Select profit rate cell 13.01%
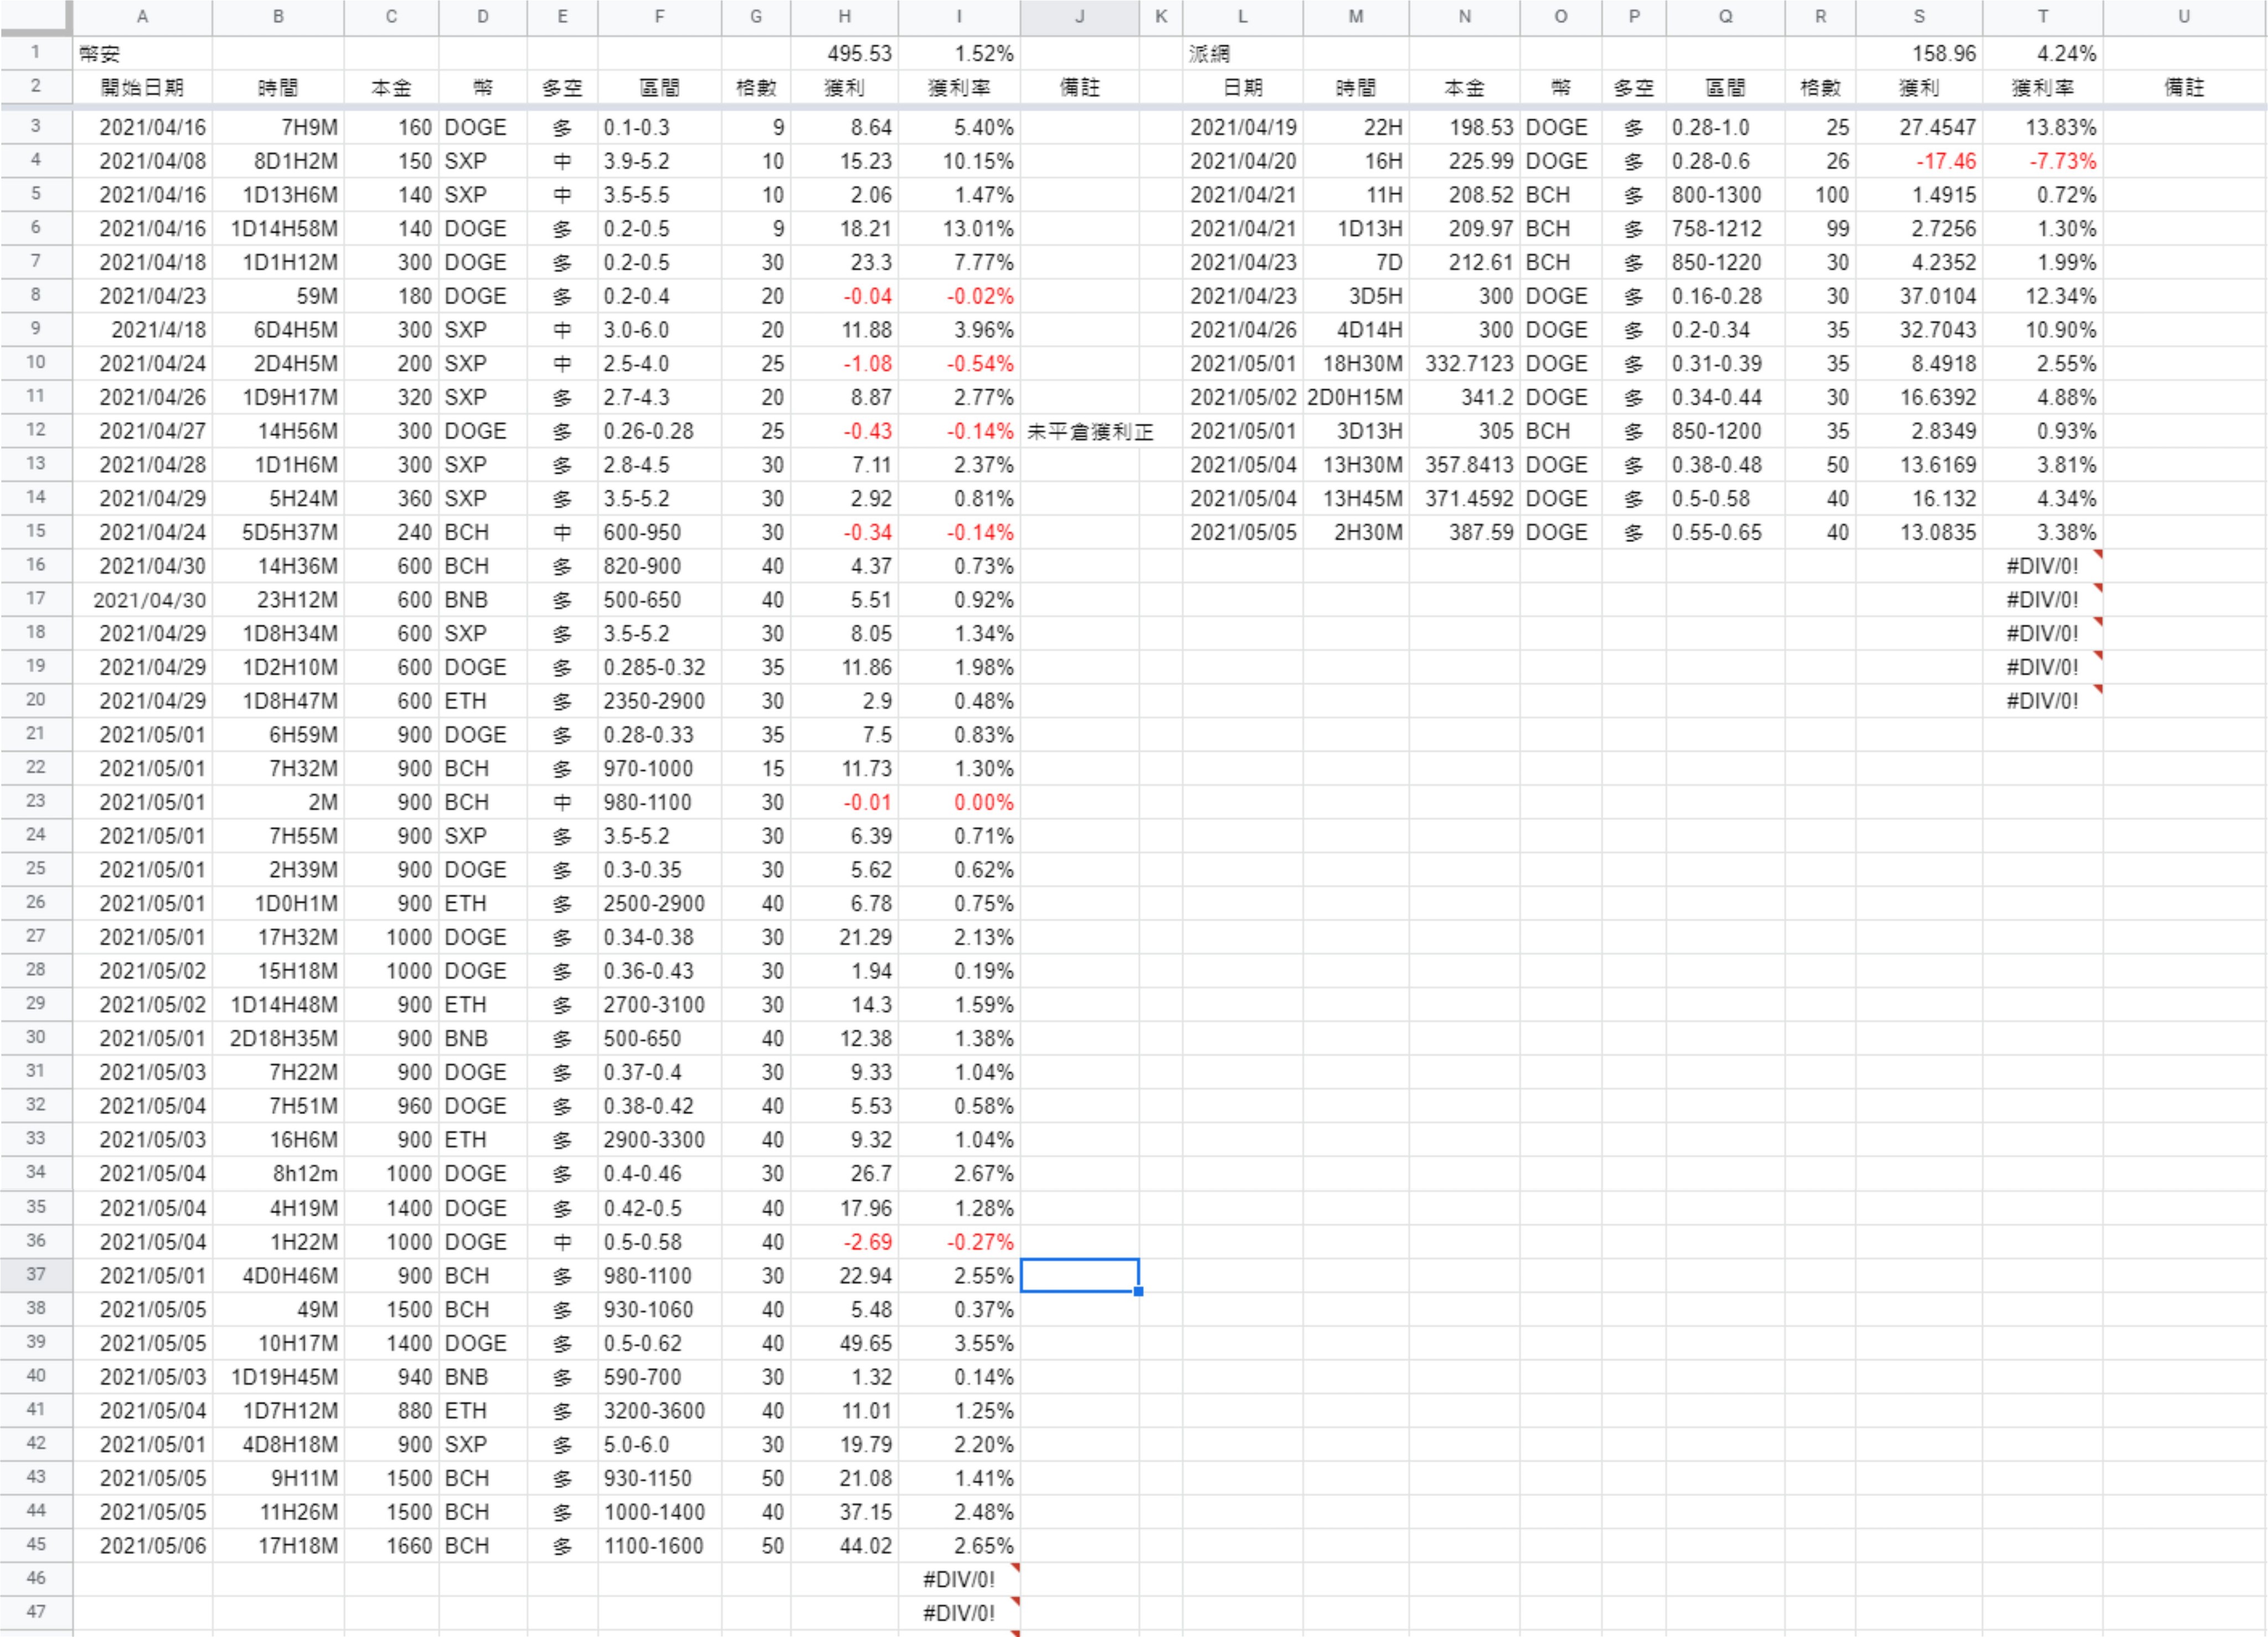The image size is (2268, 1637). [959, 229]
